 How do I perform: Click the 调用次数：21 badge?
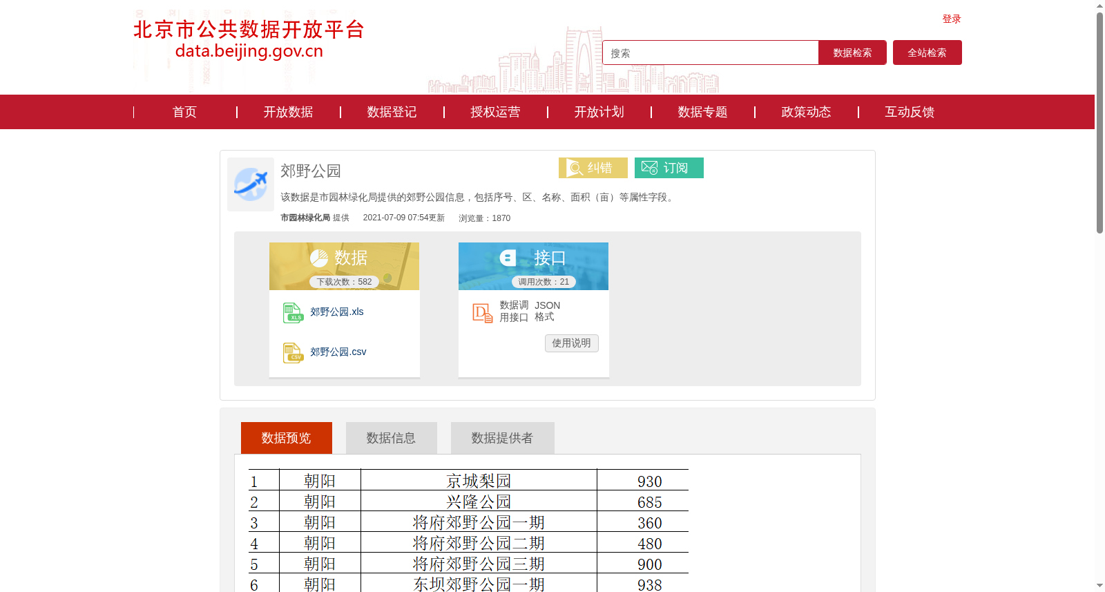544,282
